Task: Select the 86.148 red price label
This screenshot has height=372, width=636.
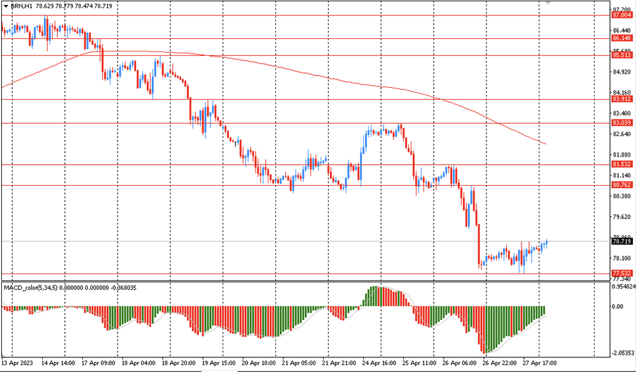Action: click(x=622, y=38)
